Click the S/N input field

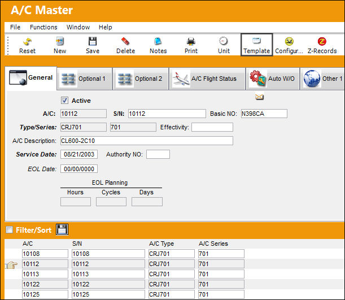(167, 114)
